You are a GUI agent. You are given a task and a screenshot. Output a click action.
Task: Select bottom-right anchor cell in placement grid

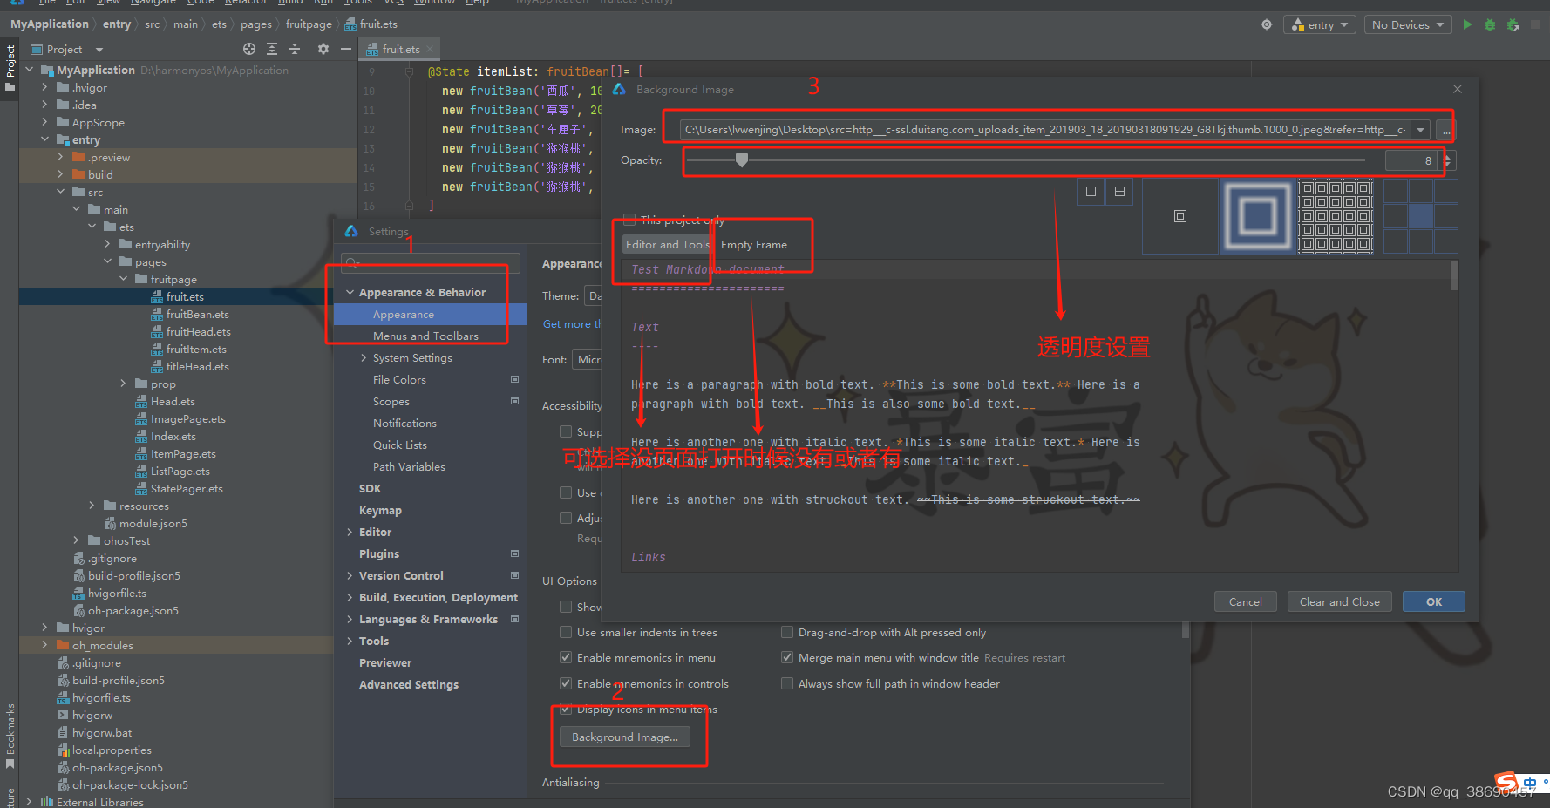pyautogui.click(x=1446, y=241)
